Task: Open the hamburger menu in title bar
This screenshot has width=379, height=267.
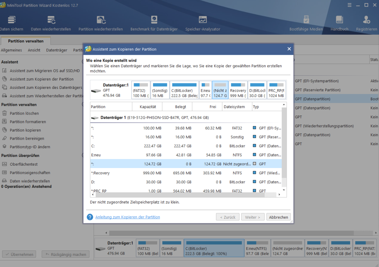Action: point(349,5)
